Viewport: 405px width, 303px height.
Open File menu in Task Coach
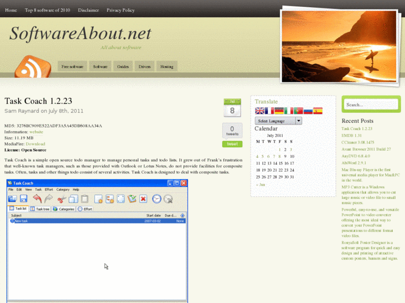[11, 189]
